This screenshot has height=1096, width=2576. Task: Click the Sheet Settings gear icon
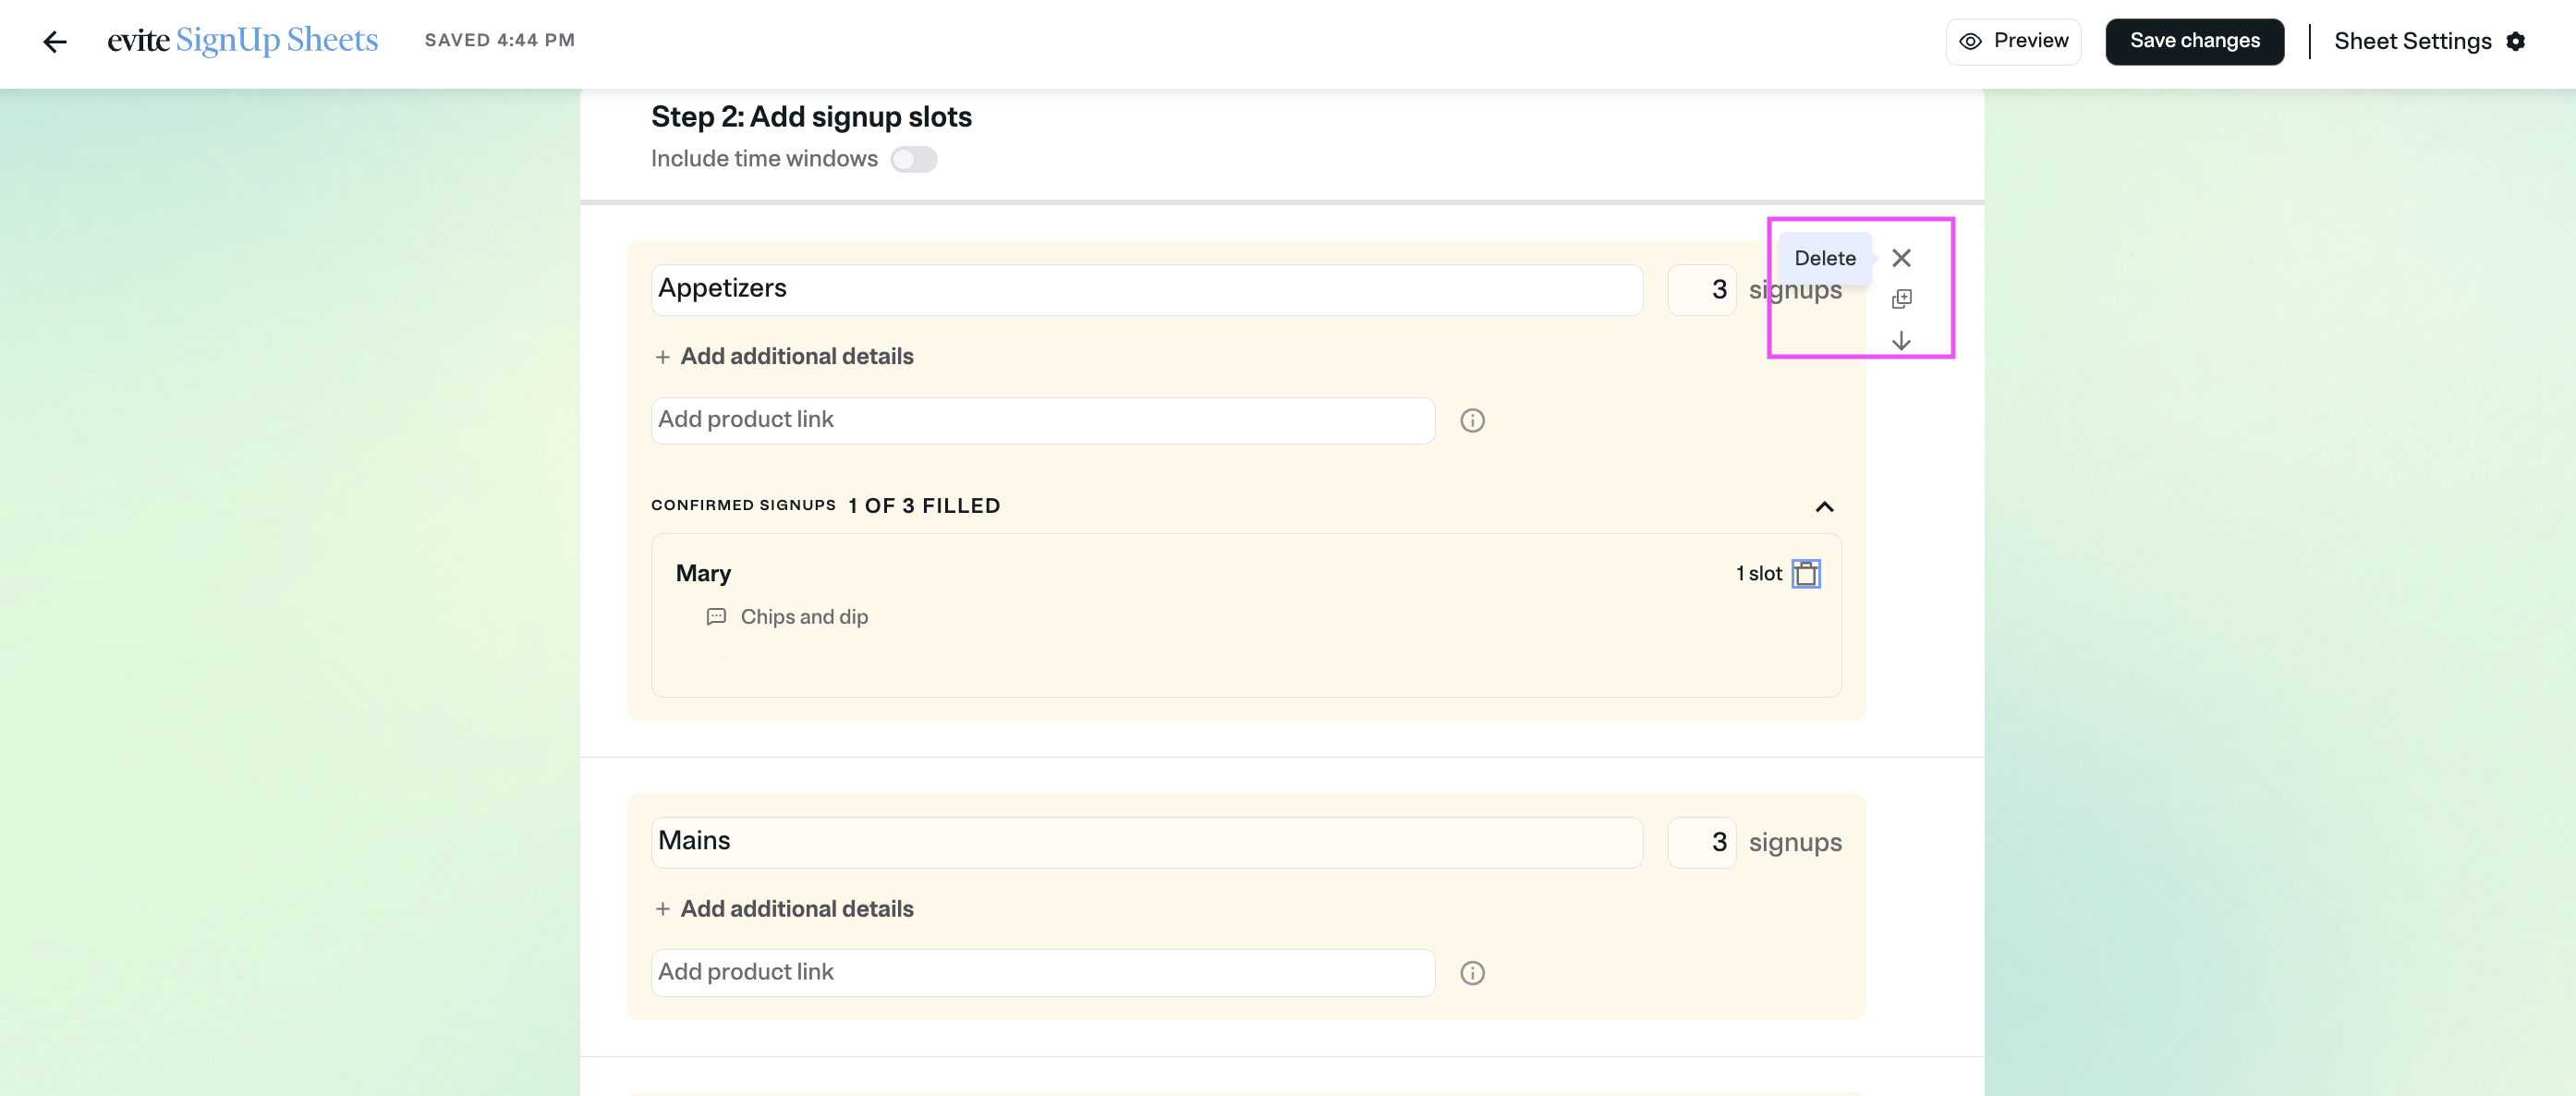click(x=2516, y=41)
